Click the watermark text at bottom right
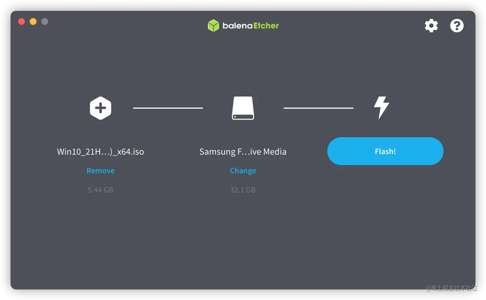486x300 pixels. point(452,288)
